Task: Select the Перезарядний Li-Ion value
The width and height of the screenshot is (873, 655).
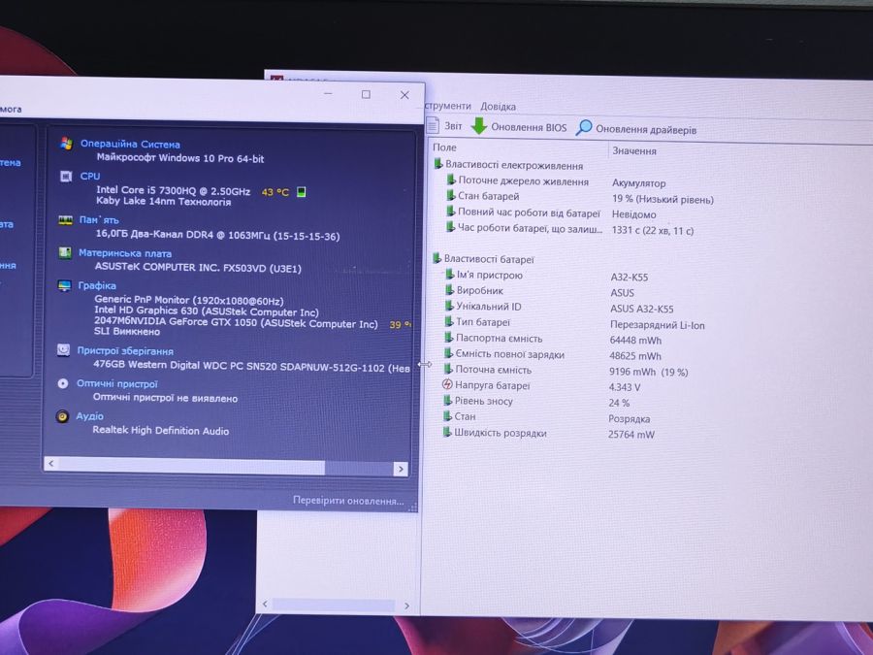Action: coord(658,325)
